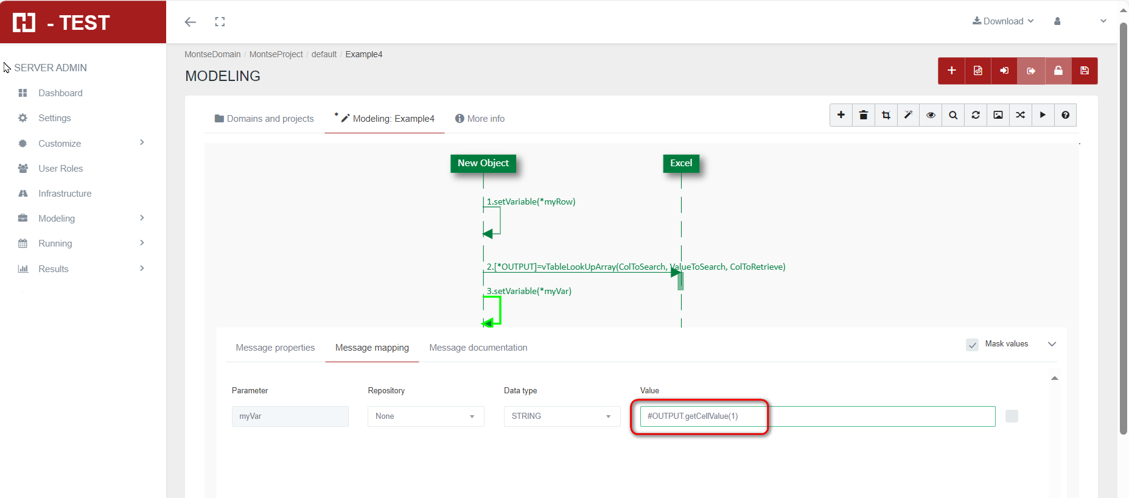The height and width of the screenshot is (498, 1129).
Task: Select the magic wand tool
Action: click(908, 115)
